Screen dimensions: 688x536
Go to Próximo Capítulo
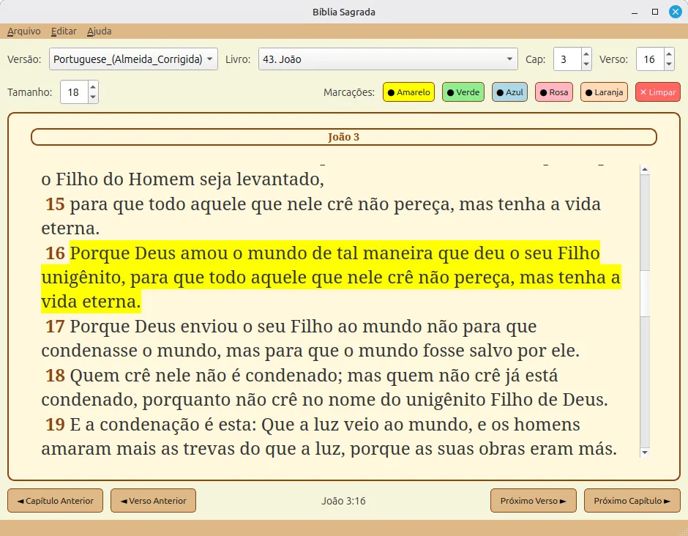pyautogui.click(x=632, y=500)
